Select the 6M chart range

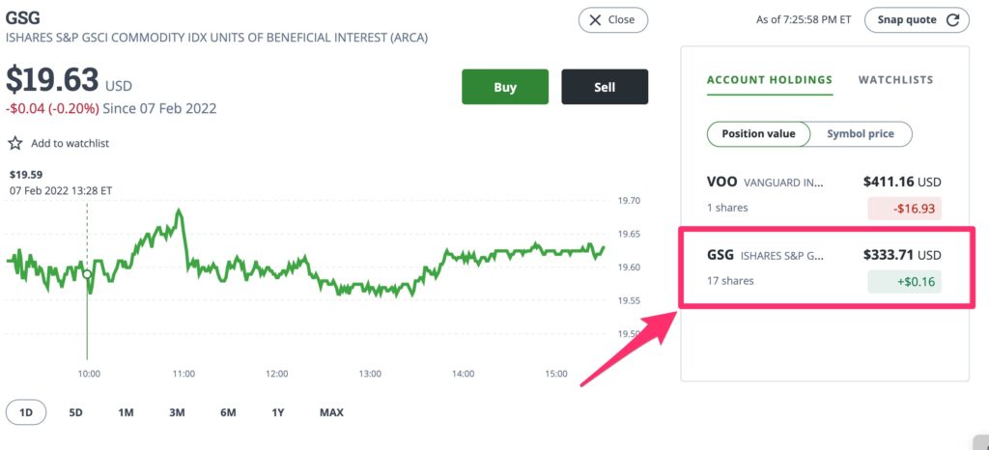coord(228,412)
